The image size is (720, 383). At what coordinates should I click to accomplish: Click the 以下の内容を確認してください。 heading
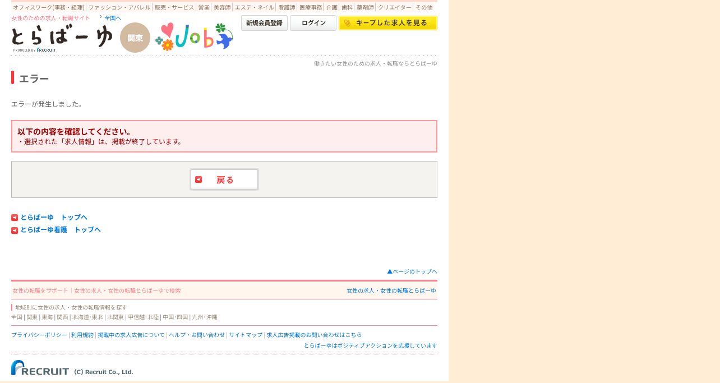point(75,132)
